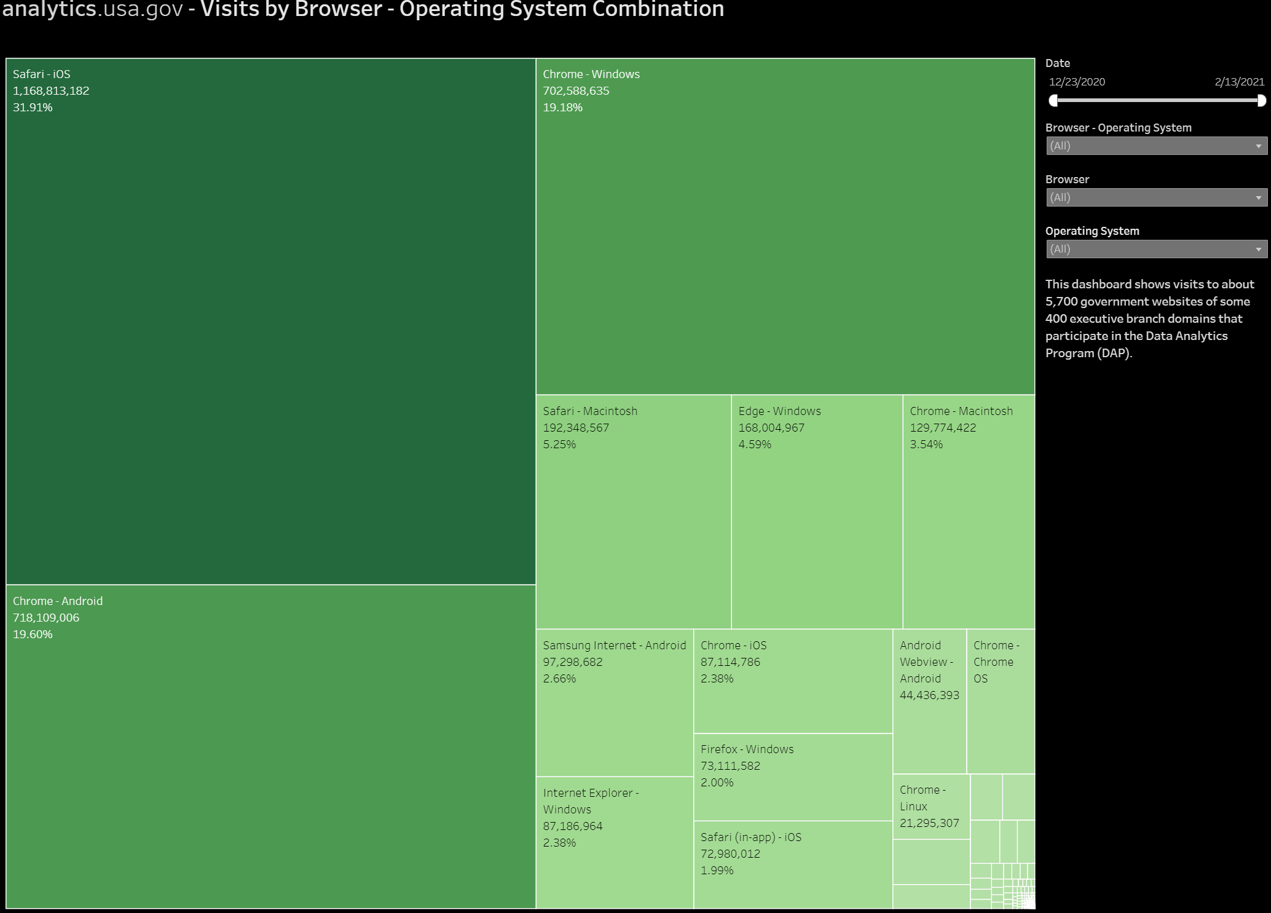Expand the Browser filter dropdown
Screen dimensions: 1271x913
click(1156, 197)
